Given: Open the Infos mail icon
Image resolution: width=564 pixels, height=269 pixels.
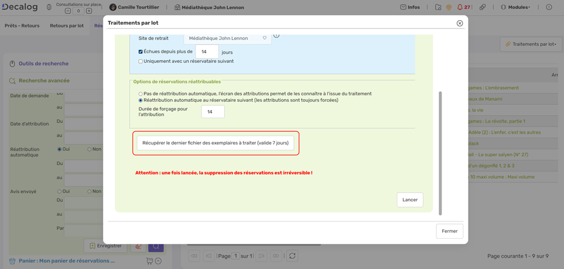Looking at the screenshot, I should tap(403, 7).
